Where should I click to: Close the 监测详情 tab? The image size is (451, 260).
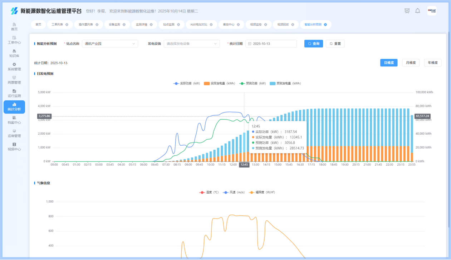click(151, 25)
